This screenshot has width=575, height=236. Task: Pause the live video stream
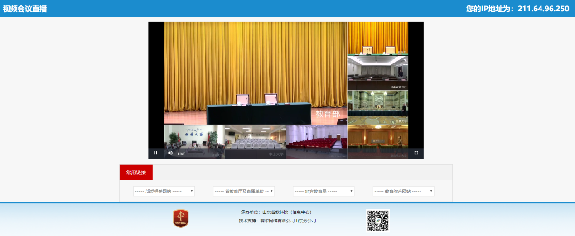pos(155,153)
